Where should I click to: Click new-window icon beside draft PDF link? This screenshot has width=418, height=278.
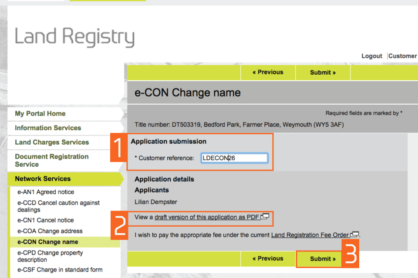point(265,217)
